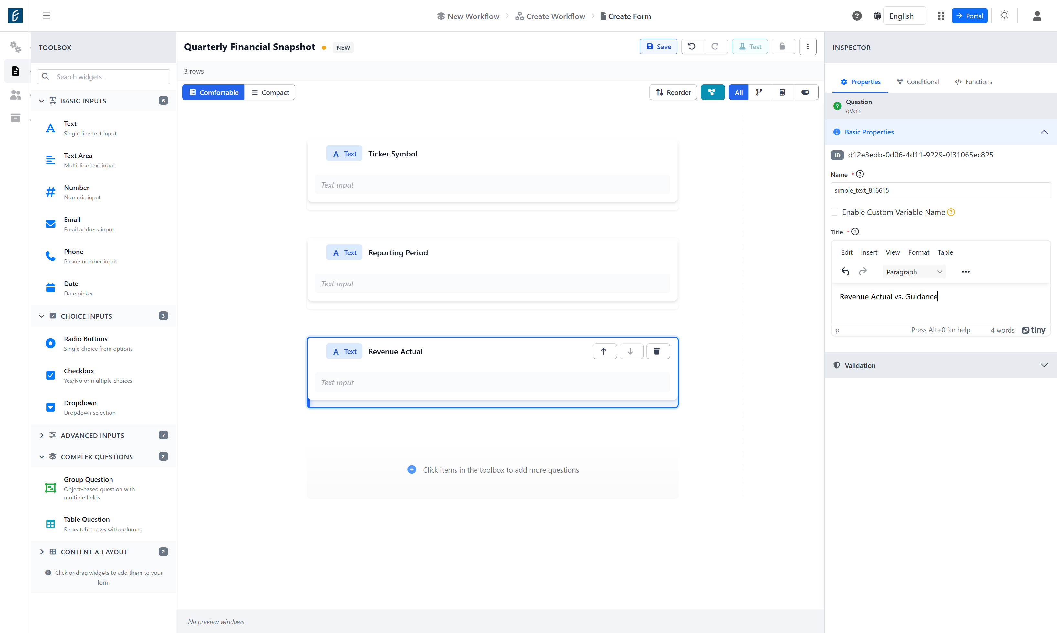Open the Paragraph format dropdown
This screenshot has height=633, width=1057.
914,272
